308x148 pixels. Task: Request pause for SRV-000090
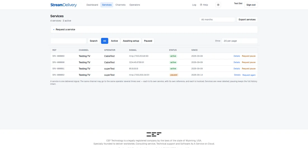[249, 62]
